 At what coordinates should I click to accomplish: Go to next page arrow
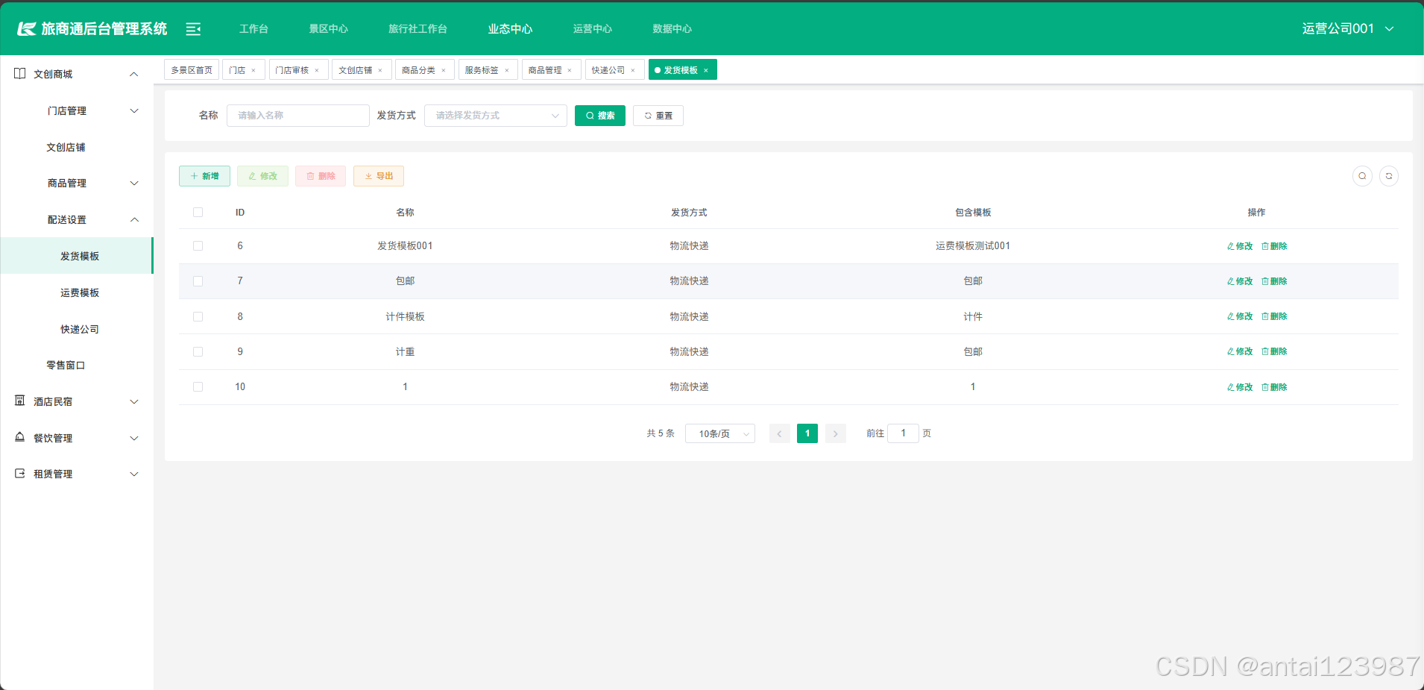[836, 433]
